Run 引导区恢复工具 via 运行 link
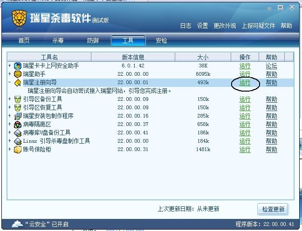The image size is (302, 231). pos(245,107)
